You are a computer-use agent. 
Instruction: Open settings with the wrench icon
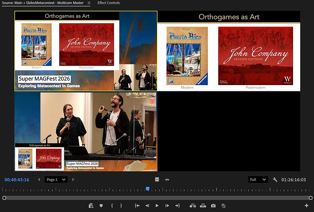tap(275, 180)
